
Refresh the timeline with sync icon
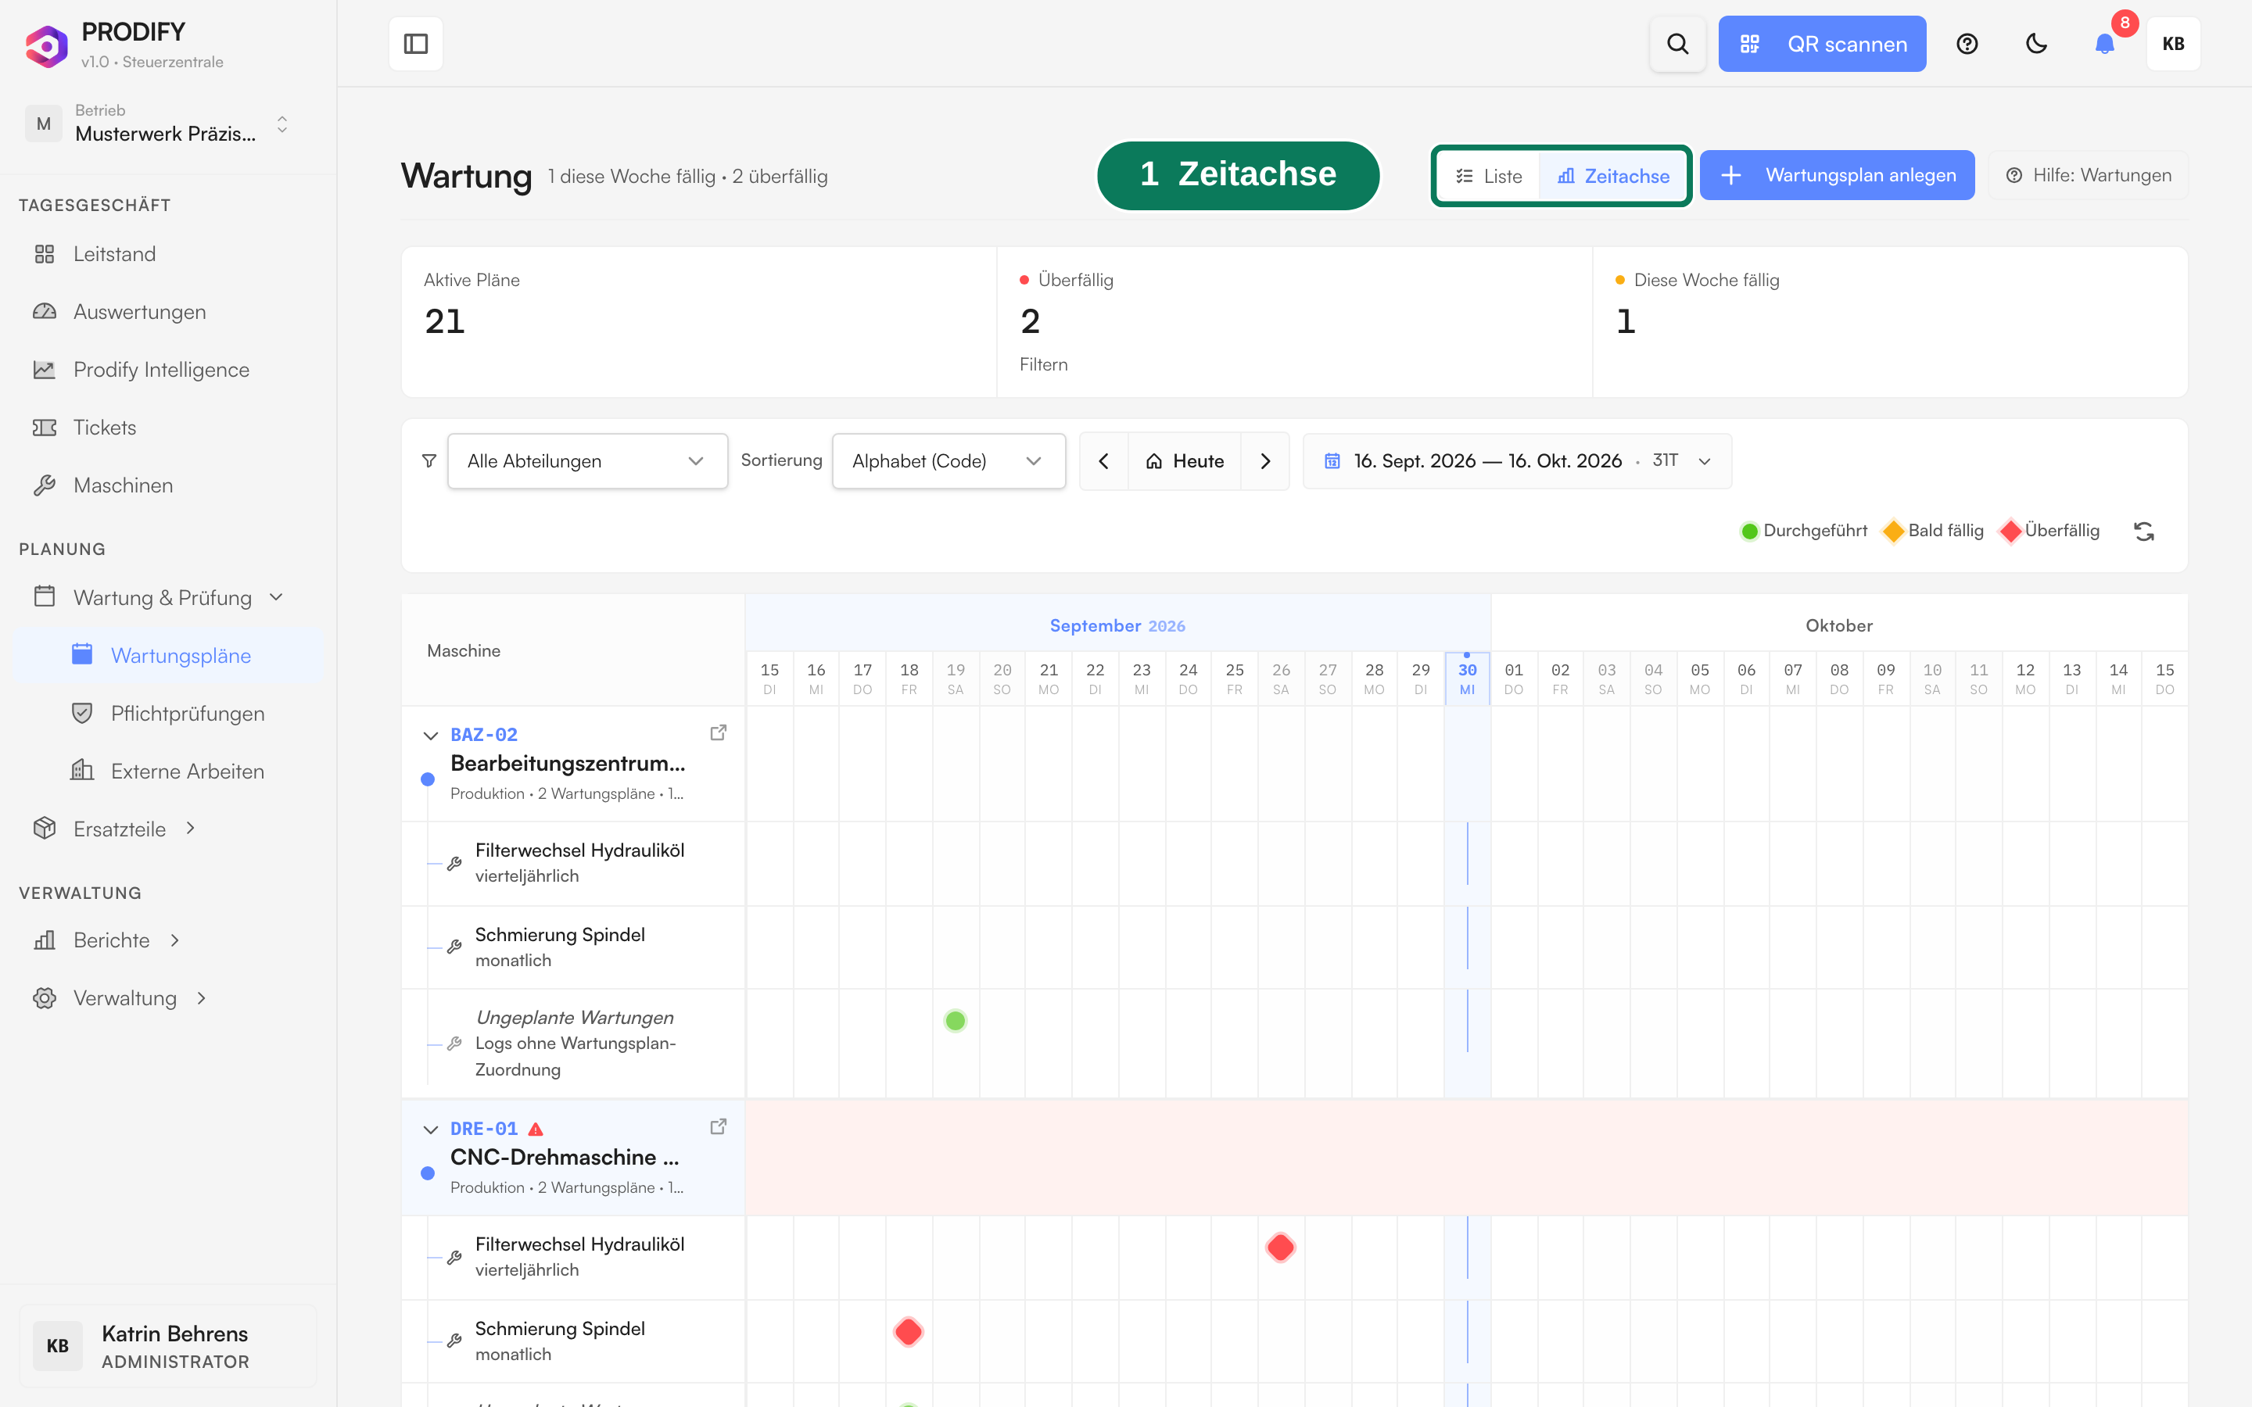click(2144, 531)
